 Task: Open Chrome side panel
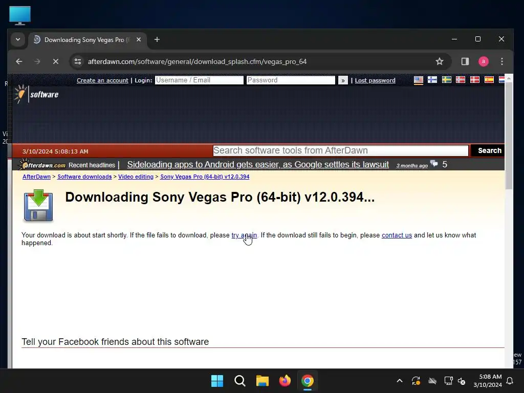[465, 61]
